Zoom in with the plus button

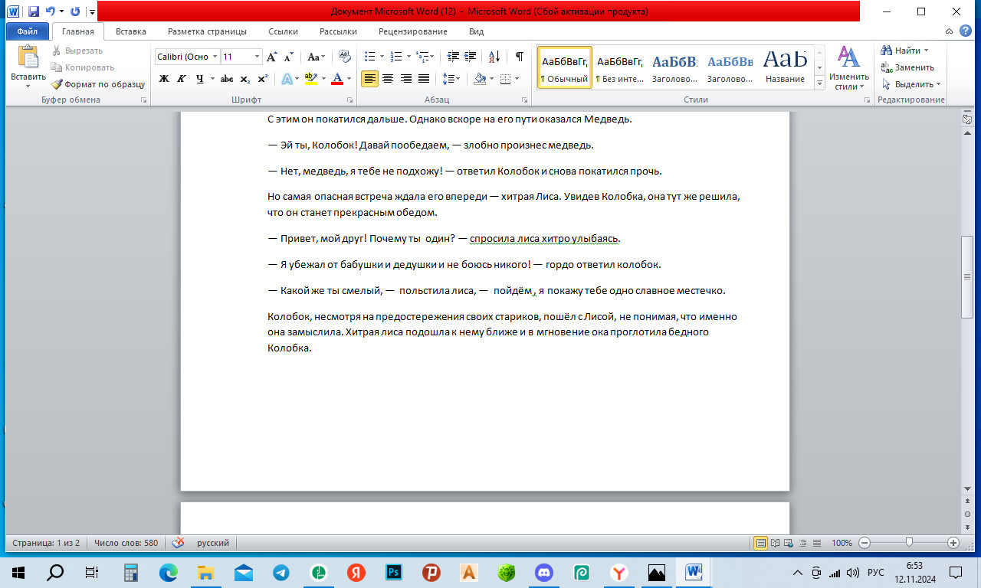pos(953,543)
